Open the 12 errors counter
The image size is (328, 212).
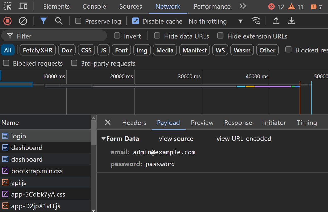coord(276,7)
